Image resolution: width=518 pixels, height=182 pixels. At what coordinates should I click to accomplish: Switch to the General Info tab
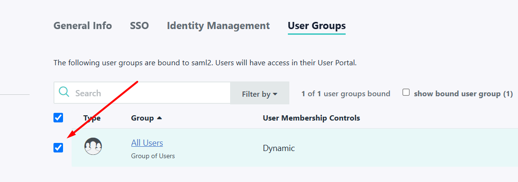pyautogui.click(x=83, y=26)
